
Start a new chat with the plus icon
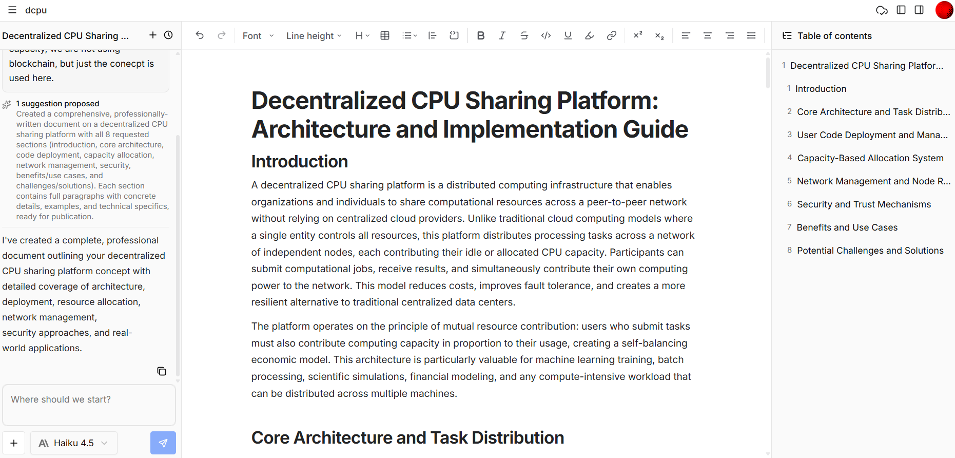(x=153, y=35)
